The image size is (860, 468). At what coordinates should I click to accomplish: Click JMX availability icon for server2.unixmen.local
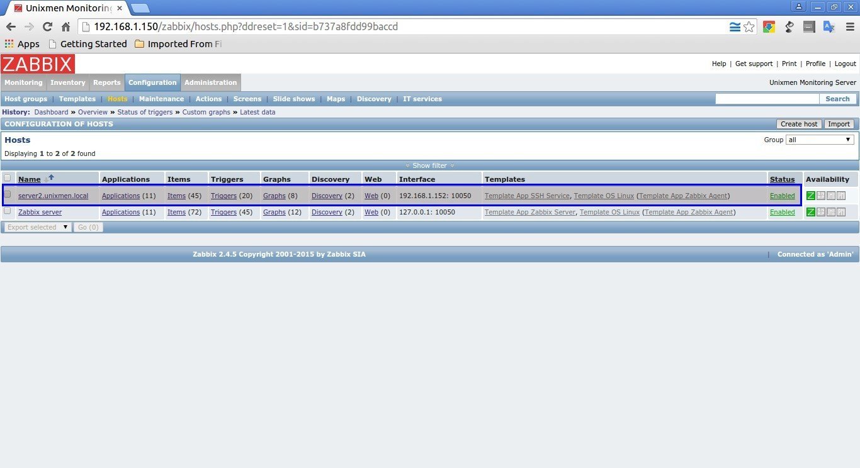coord(831,196)
